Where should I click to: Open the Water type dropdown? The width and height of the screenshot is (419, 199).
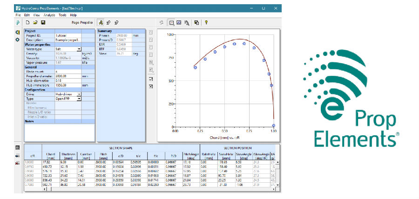click(79, 49)
